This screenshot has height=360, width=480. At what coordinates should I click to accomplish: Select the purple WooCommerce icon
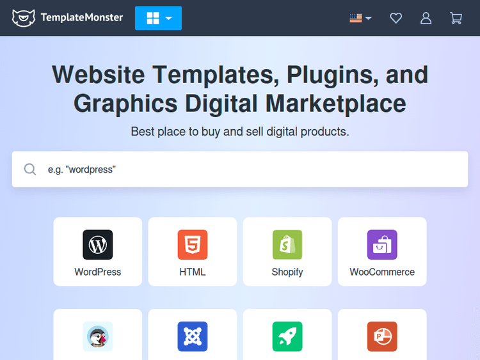click(382, 244)
